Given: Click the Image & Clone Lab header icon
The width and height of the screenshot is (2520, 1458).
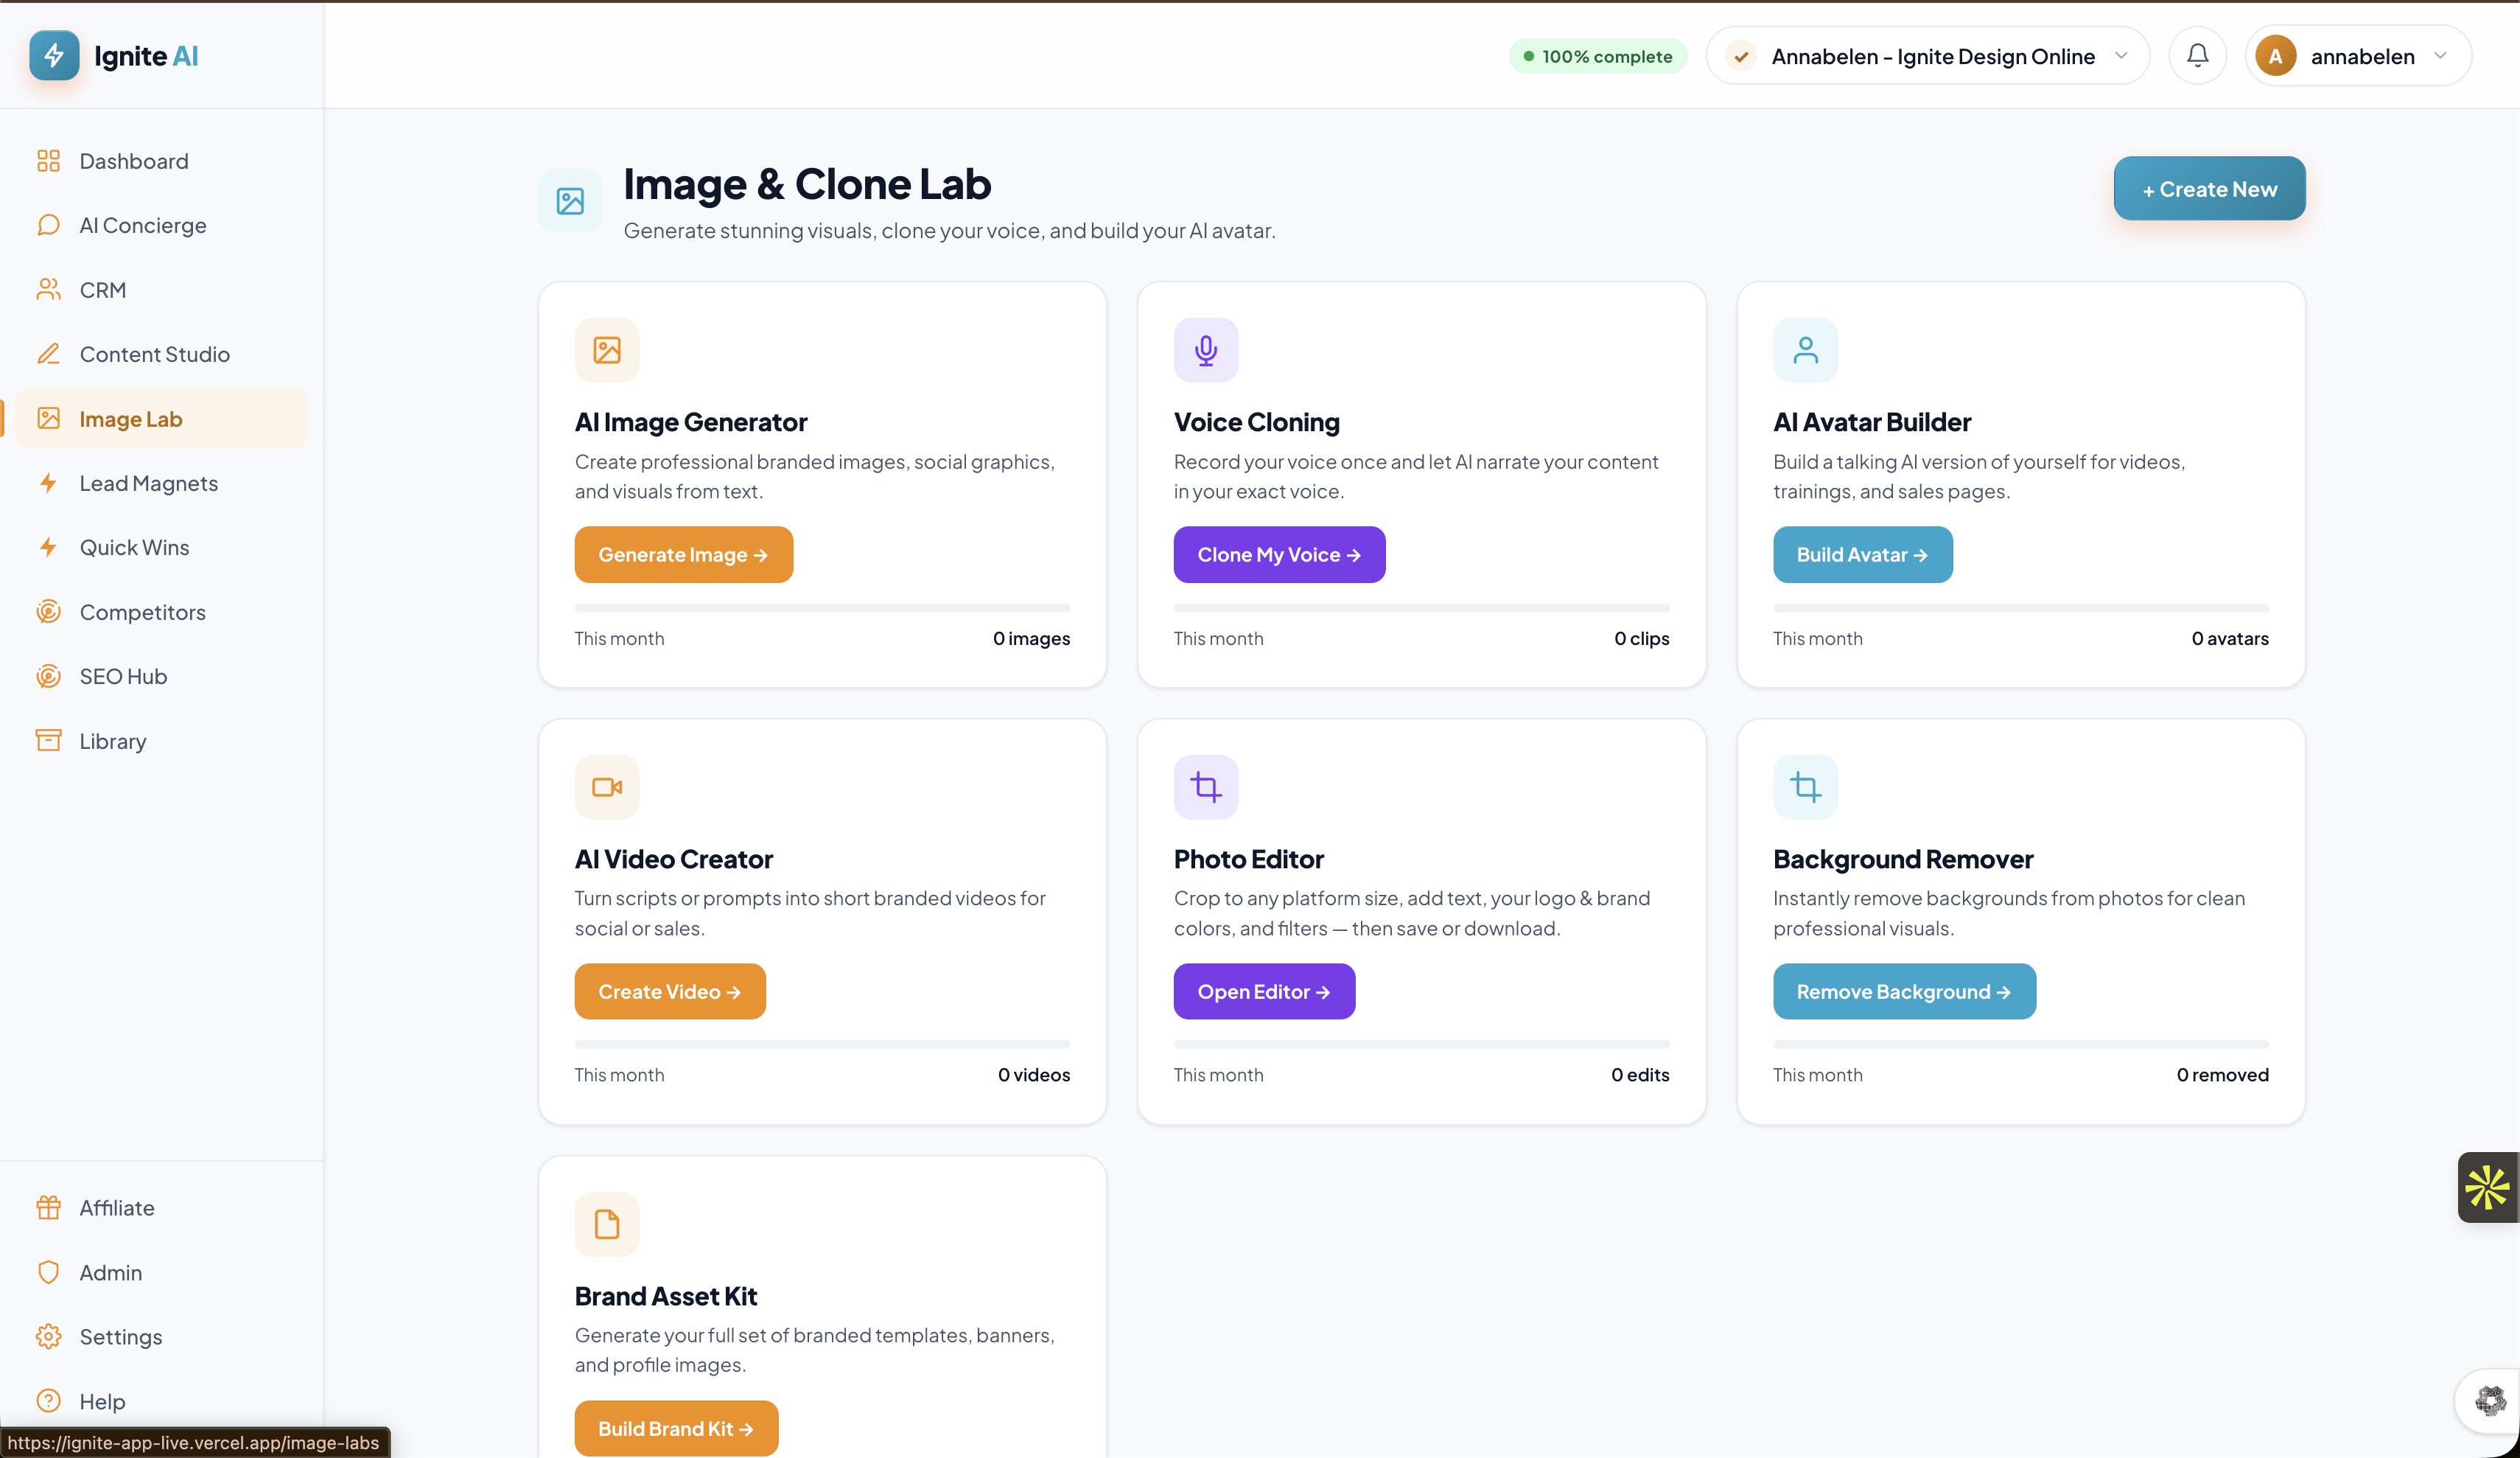Looking at the screenshot, I should click(x=570, y=201).
